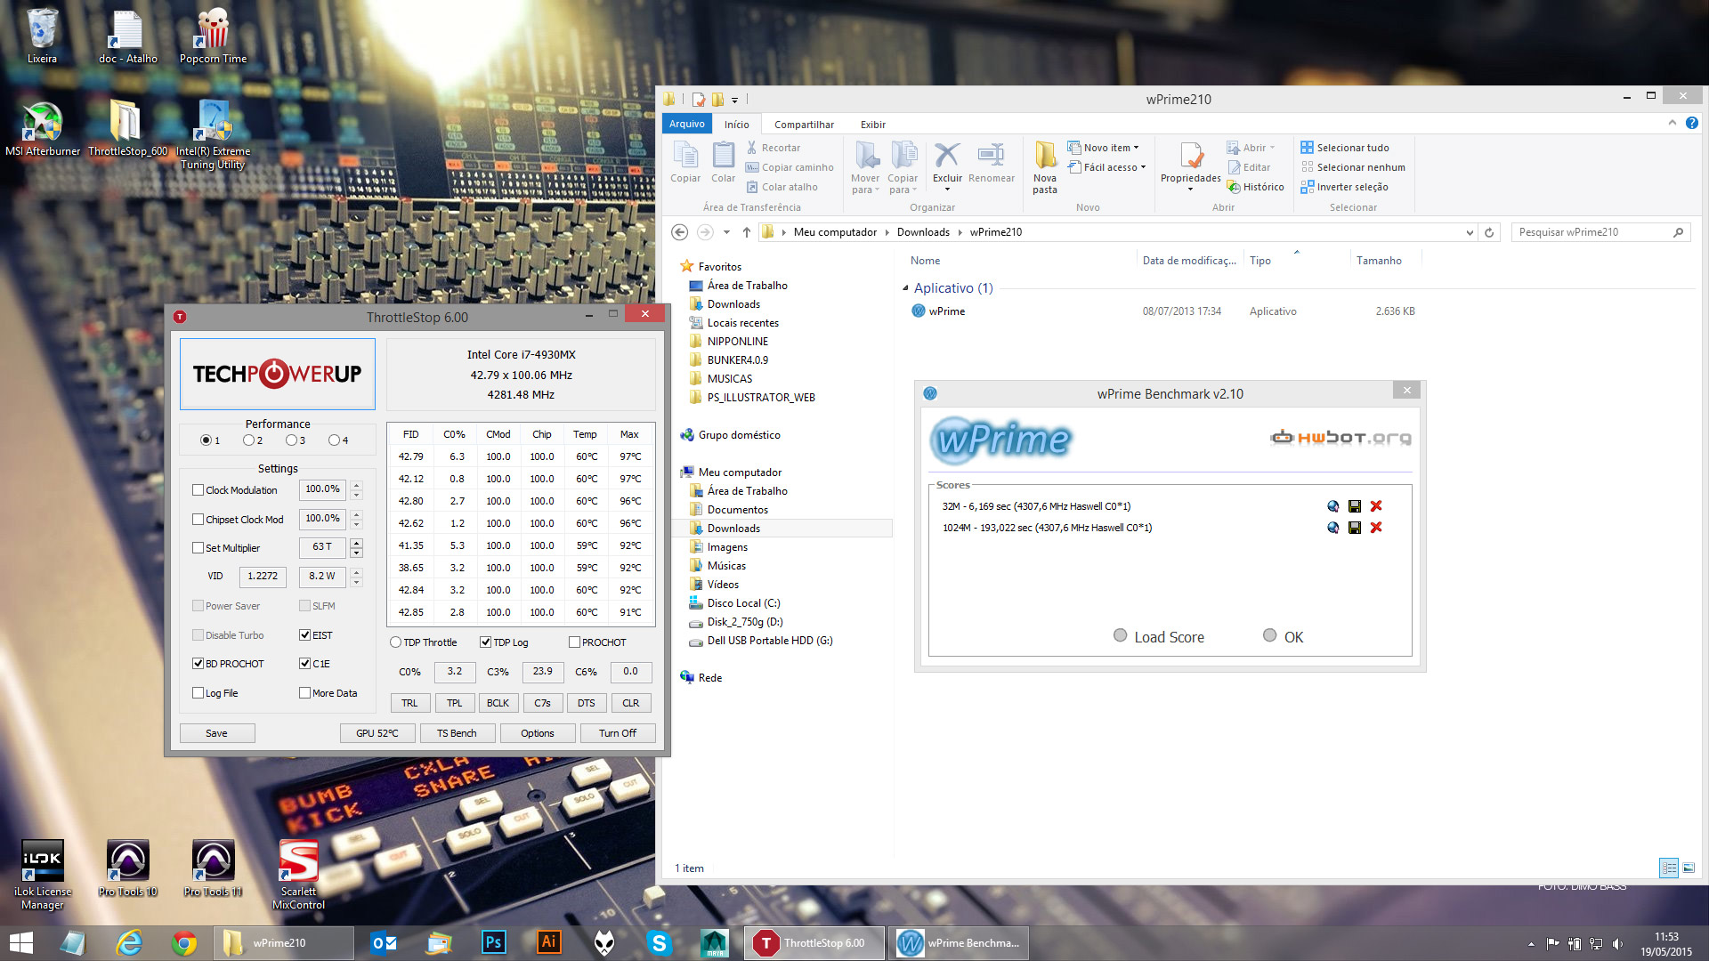Screen dimensions: 1709x961
Task: Click Selecionar tudo in ribbon
Action: (x=1344, y=148)
